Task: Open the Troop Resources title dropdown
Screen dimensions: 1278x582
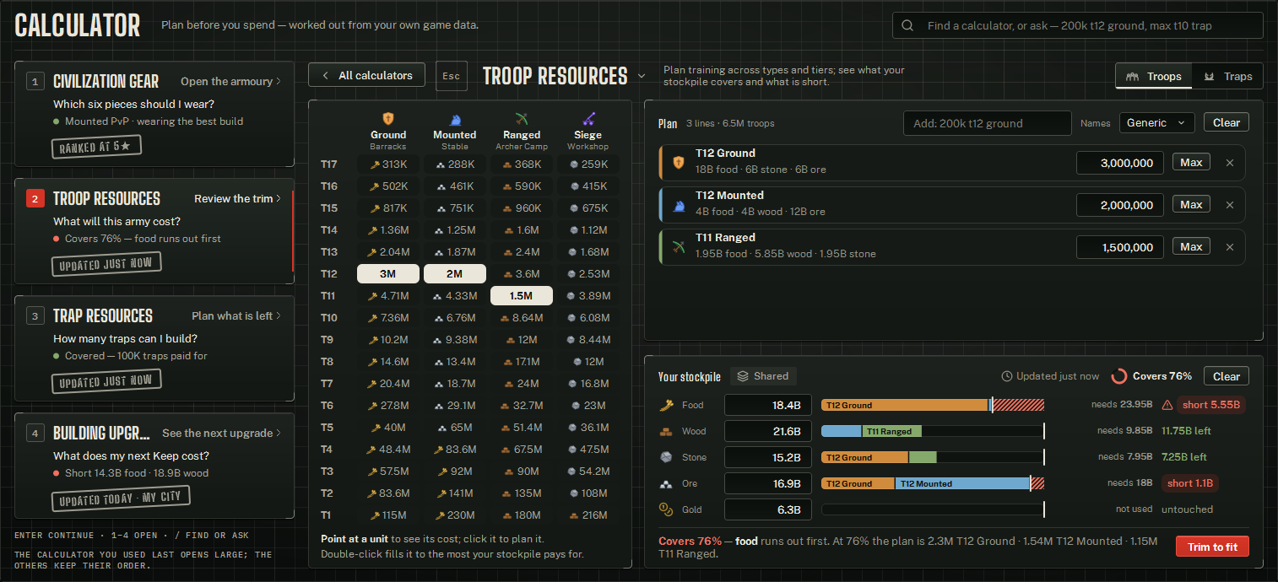Action: [642, 76]
